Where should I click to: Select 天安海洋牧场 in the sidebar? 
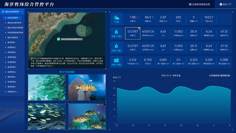12,18
